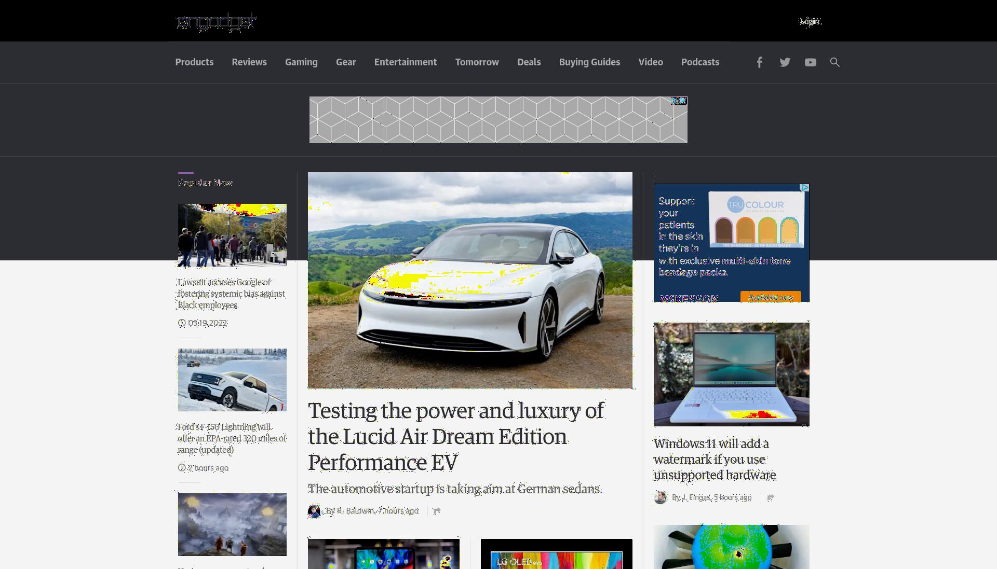Go to the Video section
The image size is (997, 569).
(651, 62)
